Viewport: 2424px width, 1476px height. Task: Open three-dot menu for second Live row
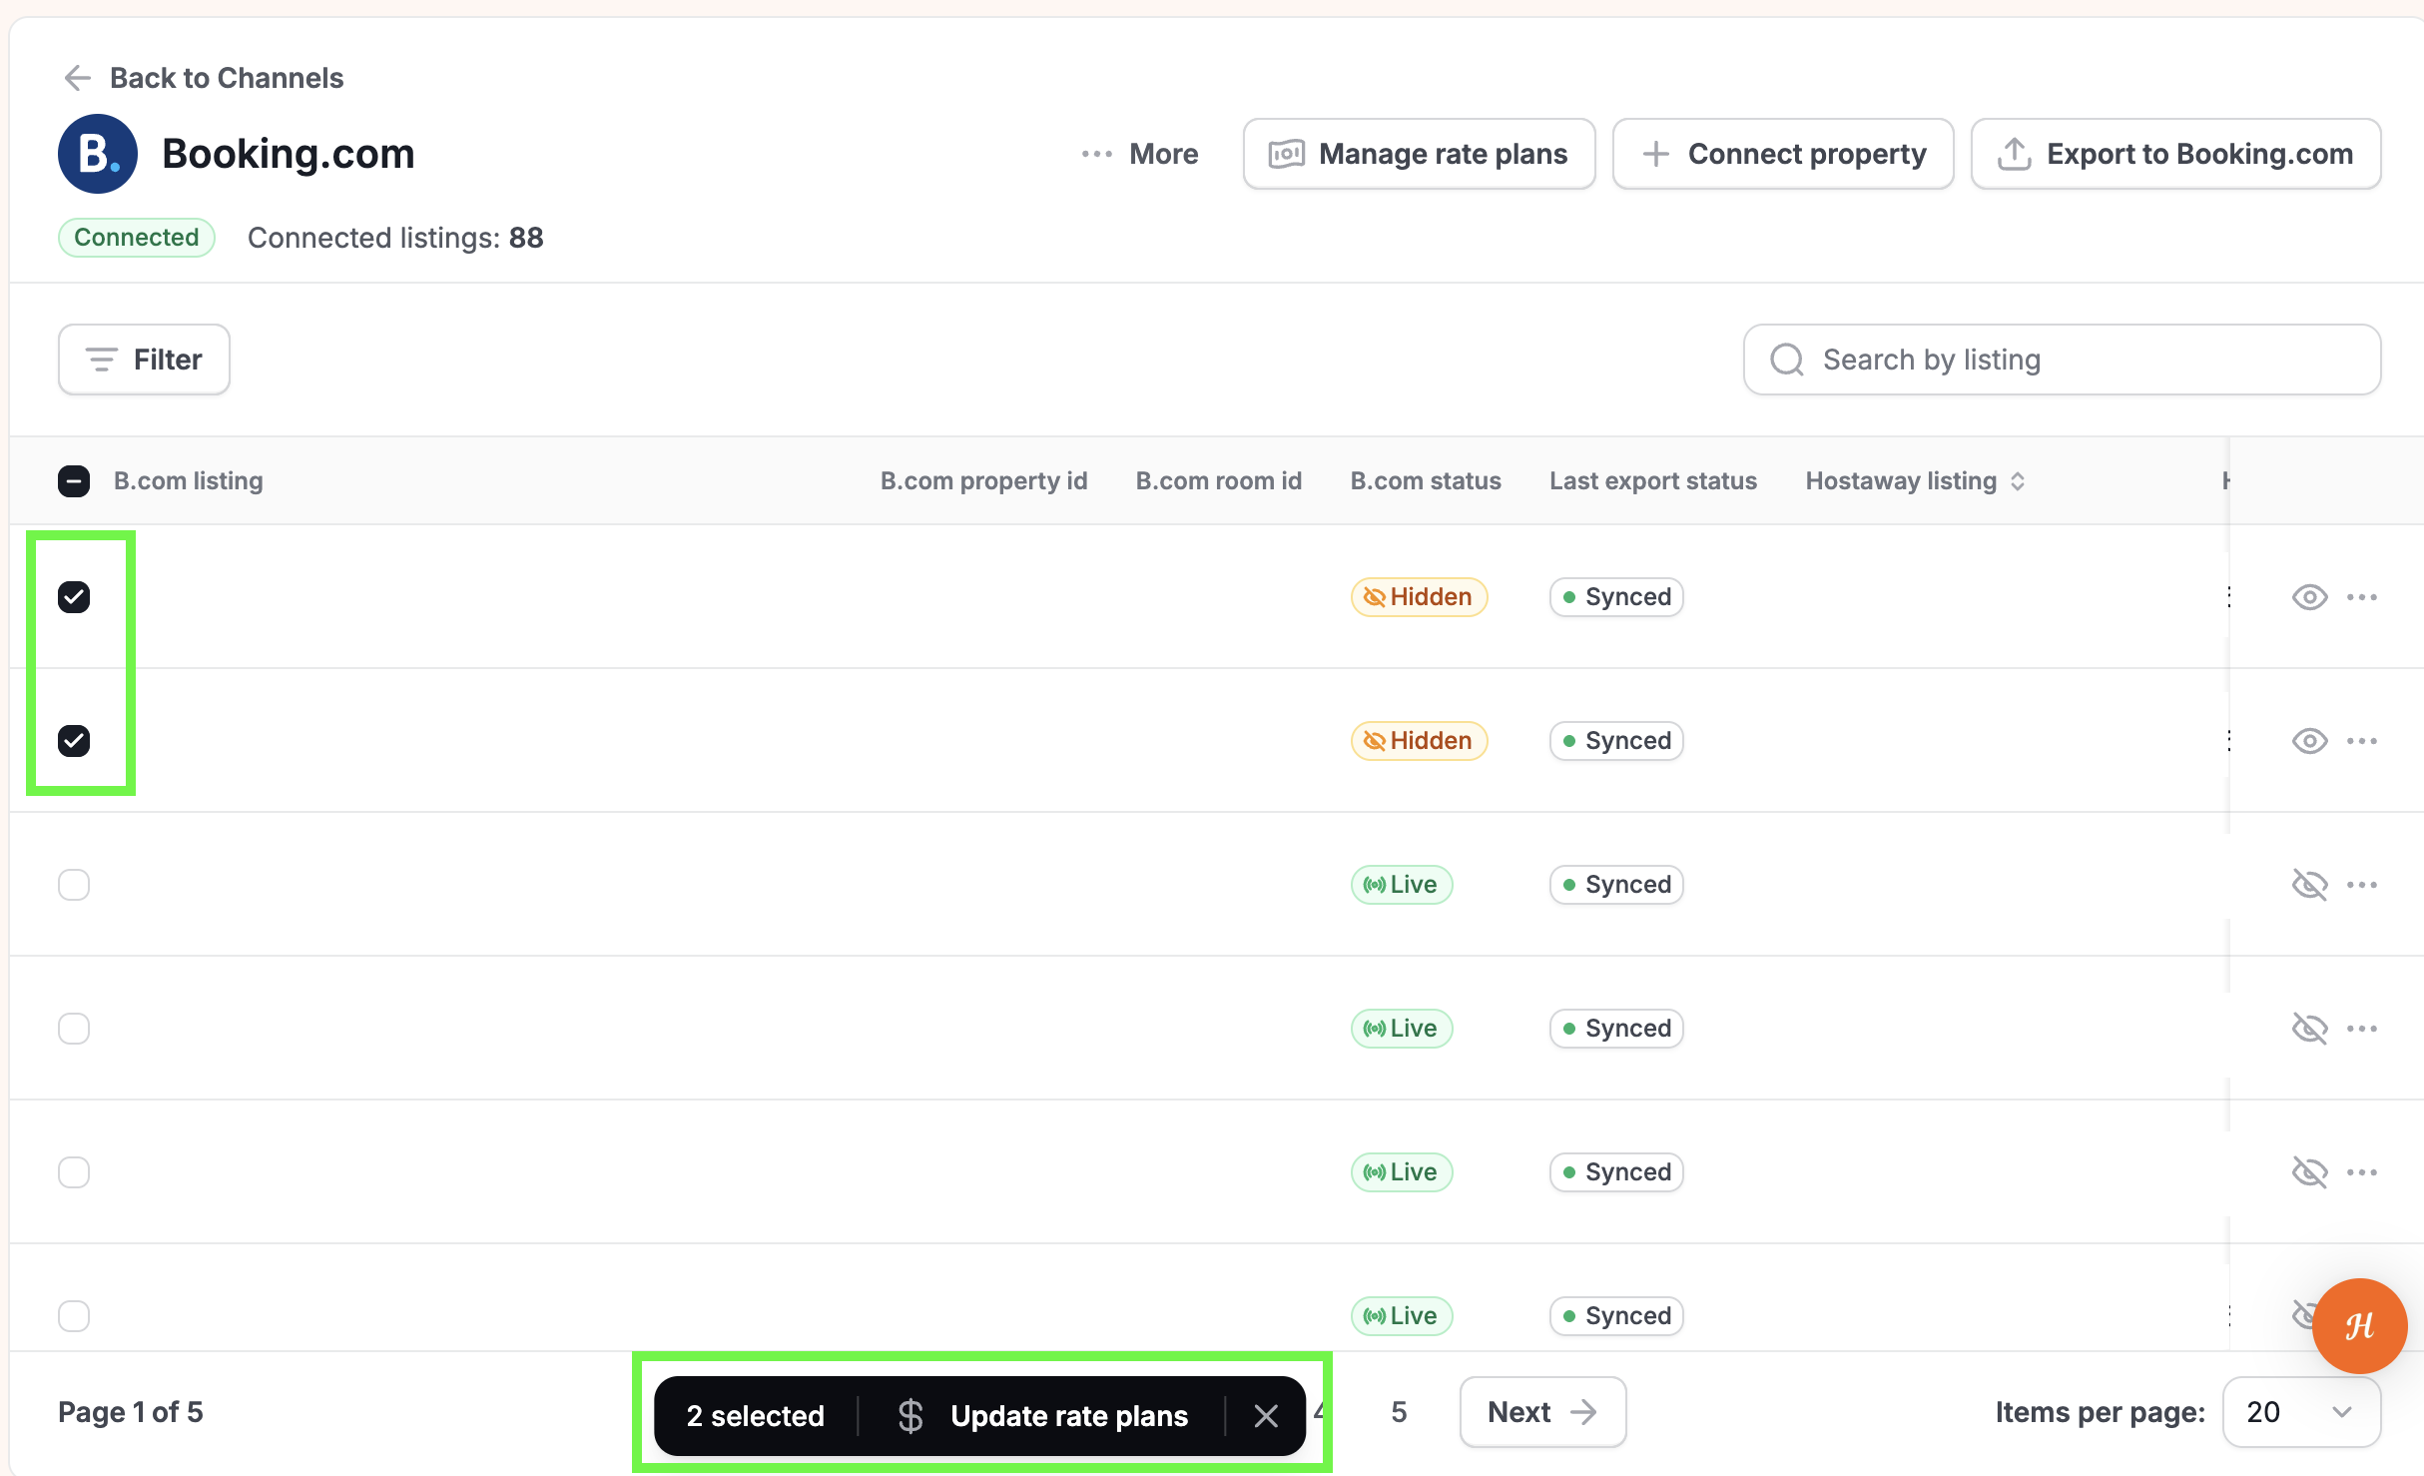[2362, 1029]
